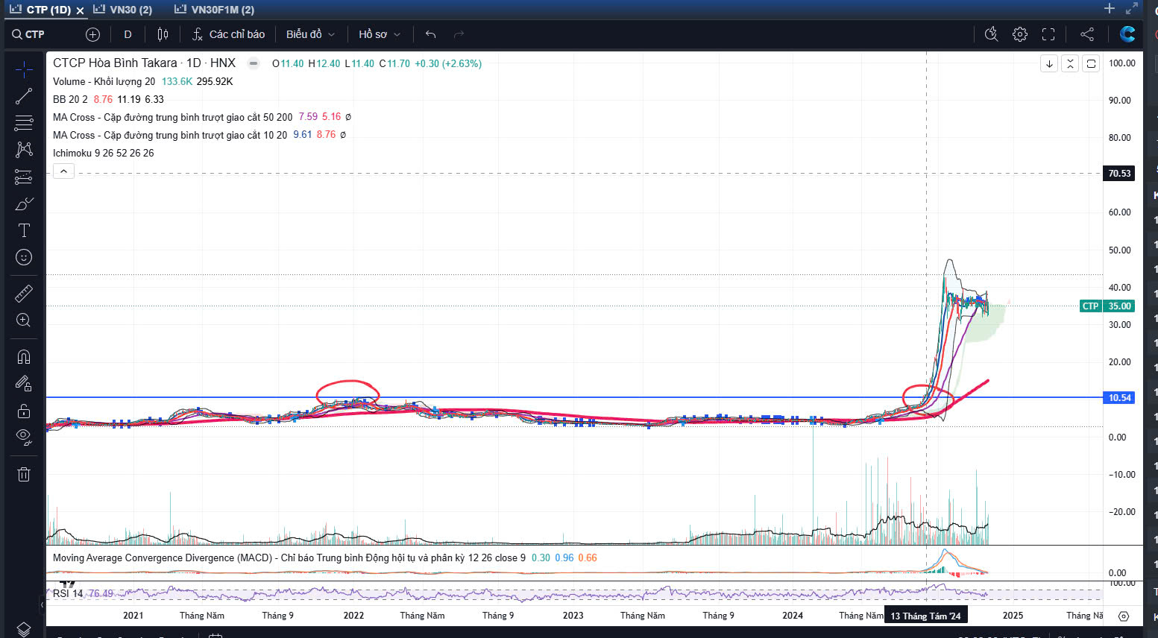Click the 2022 time axis label
The image size is (1158, 638).
pyautogui.click(x=353, y=616)
